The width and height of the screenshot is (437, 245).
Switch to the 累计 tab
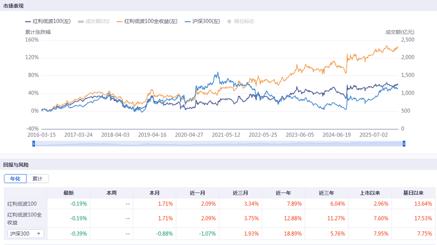[38, 179]
